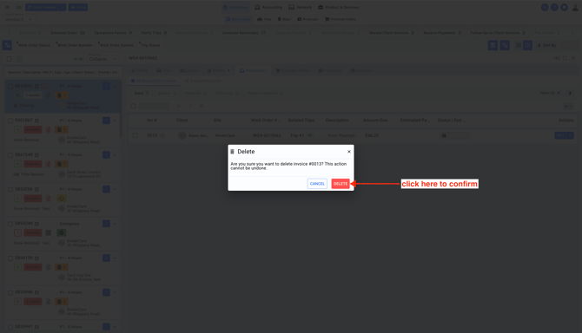Open the Version 2 selector dropdown
582x333 pixels.
(x=18, y=19)
